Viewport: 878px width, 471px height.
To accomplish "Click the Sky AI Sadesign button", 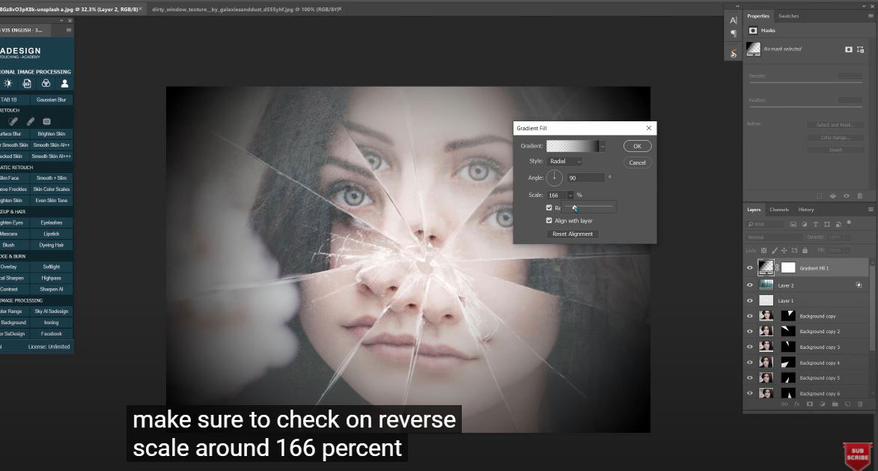I will 51,312.
